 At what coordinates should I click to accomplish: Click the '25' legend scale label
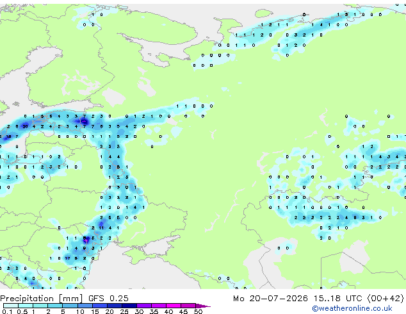[x=124, y=311]
